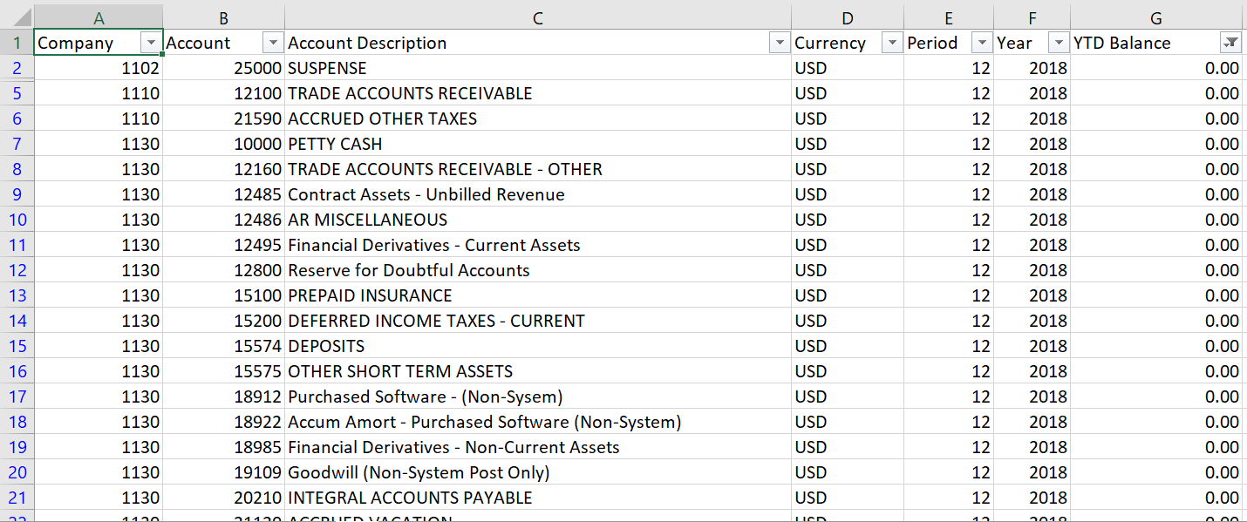Click account number 25000 cell

224,68
